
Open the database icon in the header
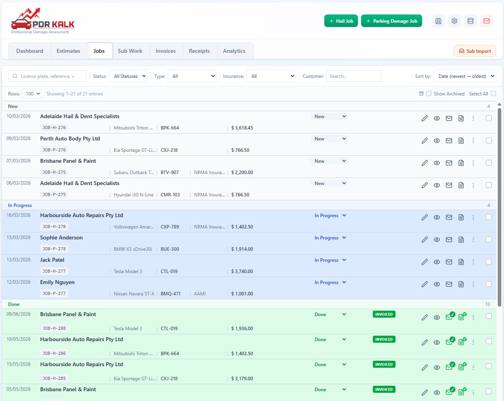pos(470,21)
